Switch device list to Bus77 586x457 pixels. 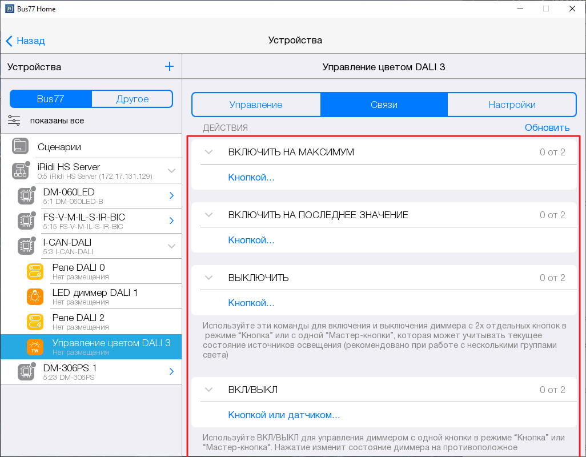[x=50, y=99]
